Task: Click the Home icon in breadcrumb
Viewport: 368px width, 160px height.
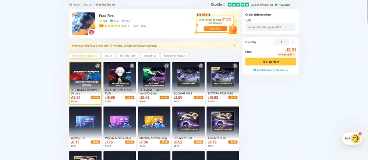Action: [71, 5]
